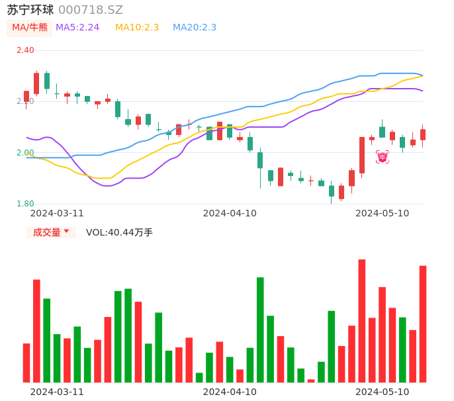454x401 pixels.
Task: Click the 2024-05-10 date label under volume chart
Action: (x=383, y=392)
